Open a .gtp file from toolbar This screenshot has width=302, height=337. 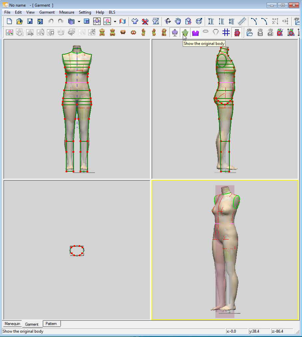(297, 21)
